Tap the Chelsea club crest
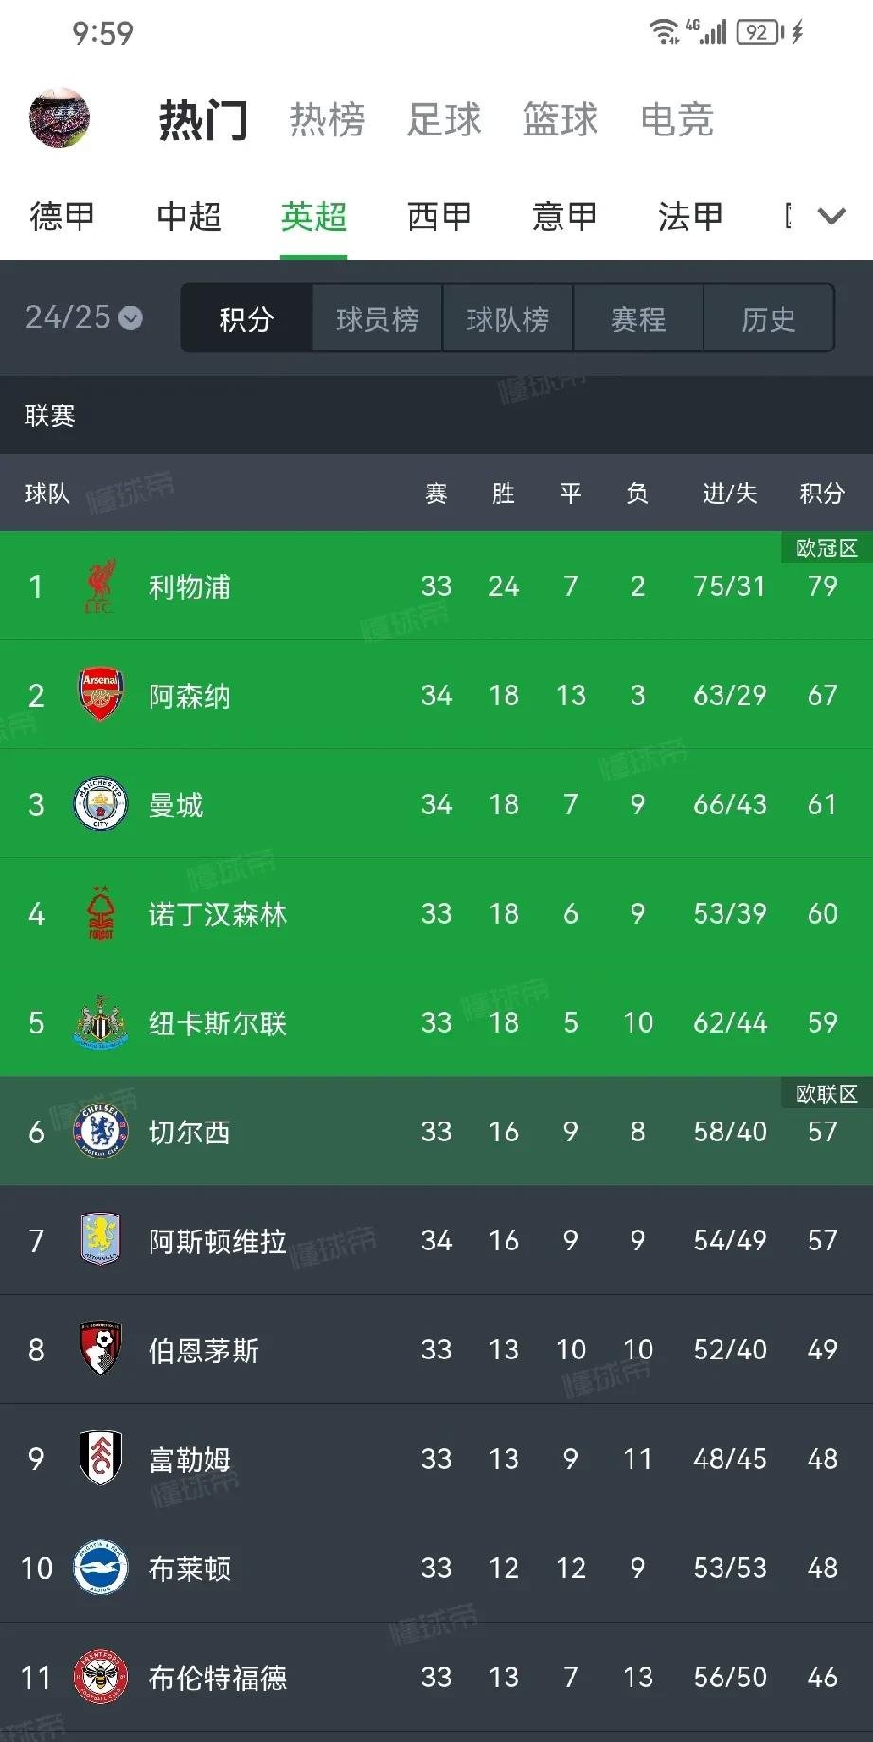This screenshot has width=873, height=1742. point(100,1131)
